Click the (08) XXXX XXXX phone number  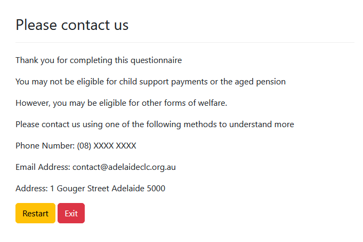coord(107,146)
